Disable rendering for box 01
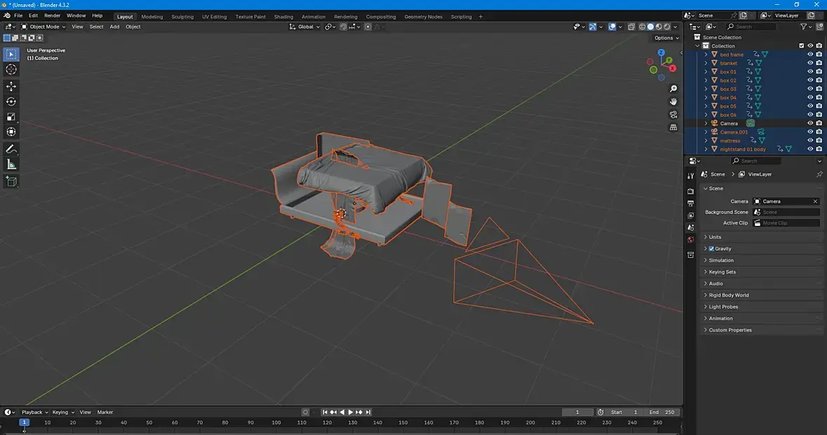The width and height of the screenshot is (827, 435). [819, 72]
